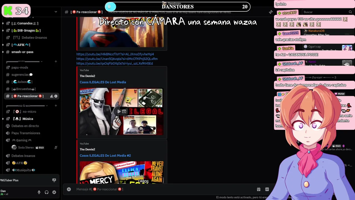
Task: Play the Lost Media video thumbnail
Action: [x=119, y=112]
